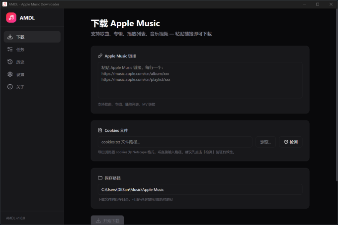Screen dimensions: 338x225
Task: Click the AMDL v1.0.0 version text
Action: point(15,218)
